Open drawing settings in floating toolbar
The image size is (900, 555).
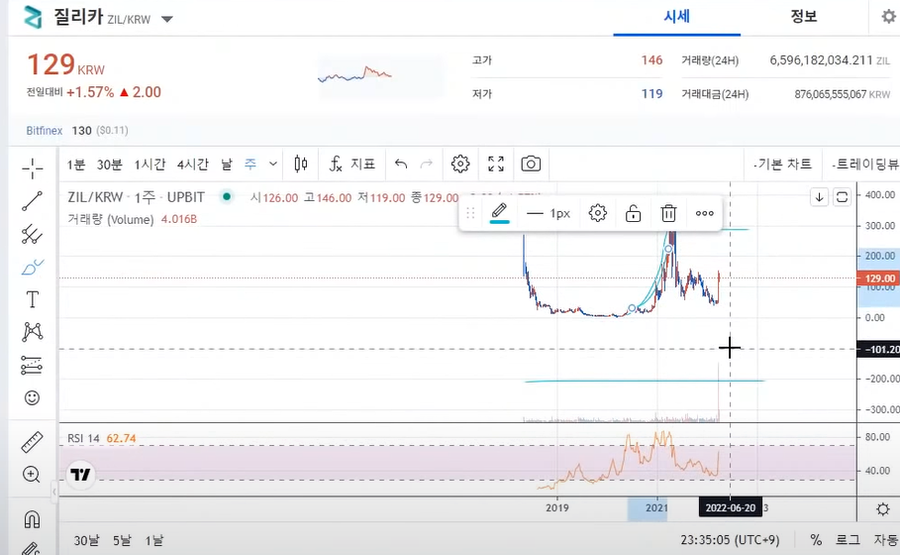[x=597, y=213]
